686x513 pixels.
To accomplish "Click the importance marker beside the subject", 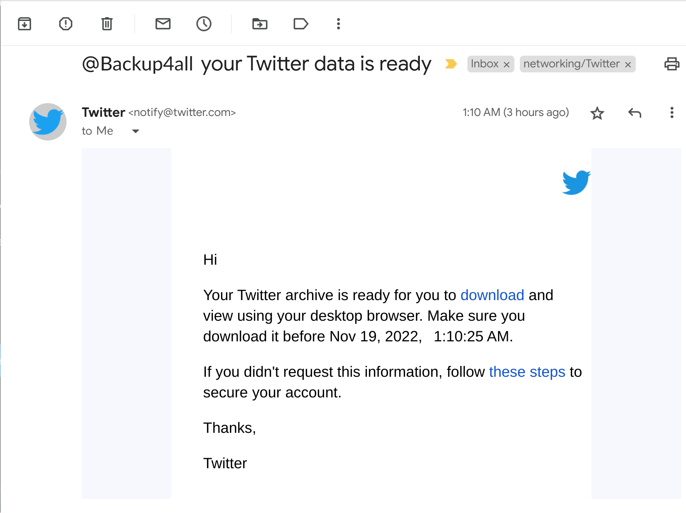I will tap(451, 64).
